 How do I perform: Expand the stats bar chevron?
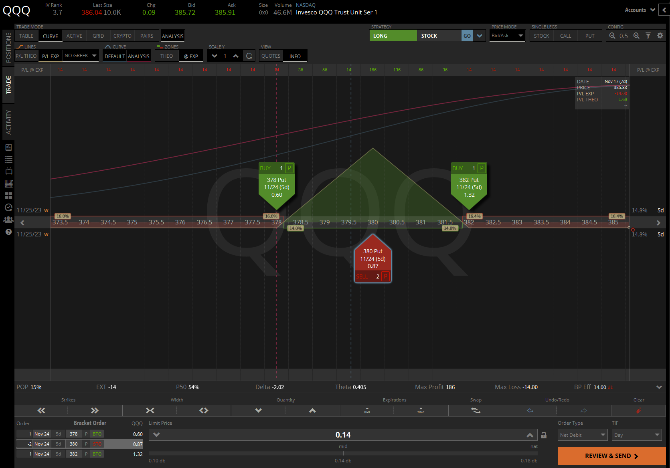(659, 387)
